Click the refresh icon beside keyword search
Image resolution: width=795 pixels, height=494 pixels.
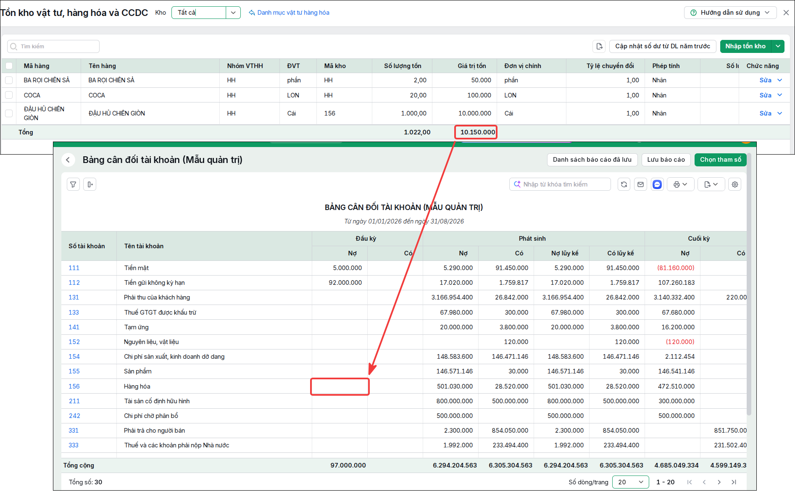624,184
